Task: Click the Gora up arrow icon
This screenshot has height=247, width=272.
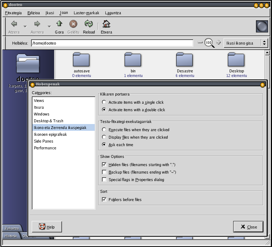Action: (59, 24)
